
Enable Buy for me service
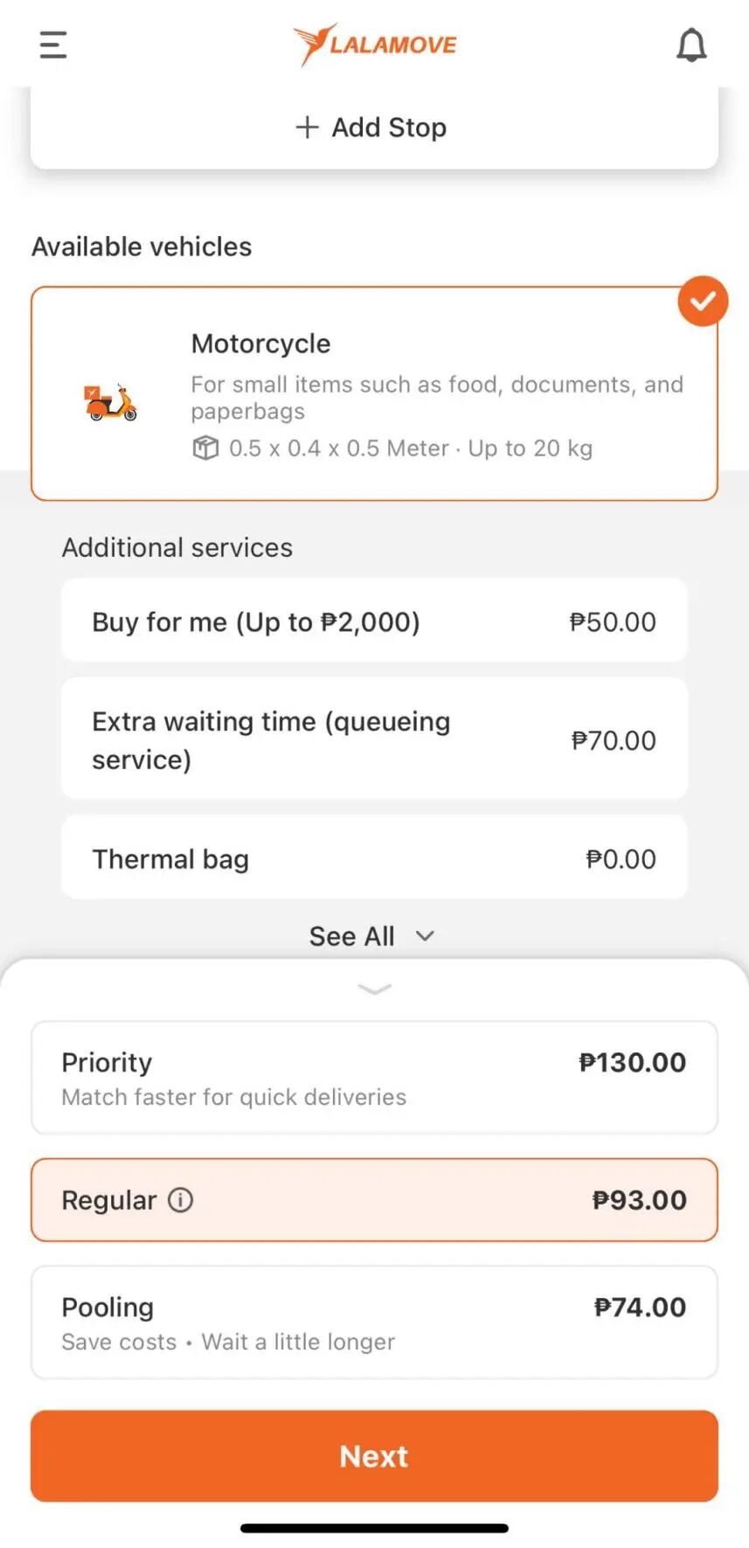pyautogui.click(x=374, y=621)
